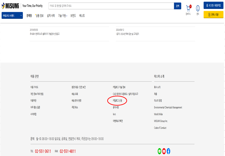Click the 로그인 / 회원가입 button
The width and height of the screenshot is (225, 156).
213,5
